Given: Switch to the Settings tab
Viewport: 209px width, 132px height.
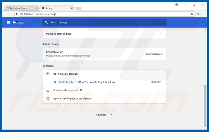Looking at the screenshot, I should pyautogui.click(x=57, y=8).
